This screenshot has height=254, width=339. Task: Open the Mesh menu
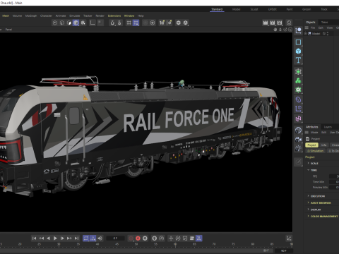point(6,16)
